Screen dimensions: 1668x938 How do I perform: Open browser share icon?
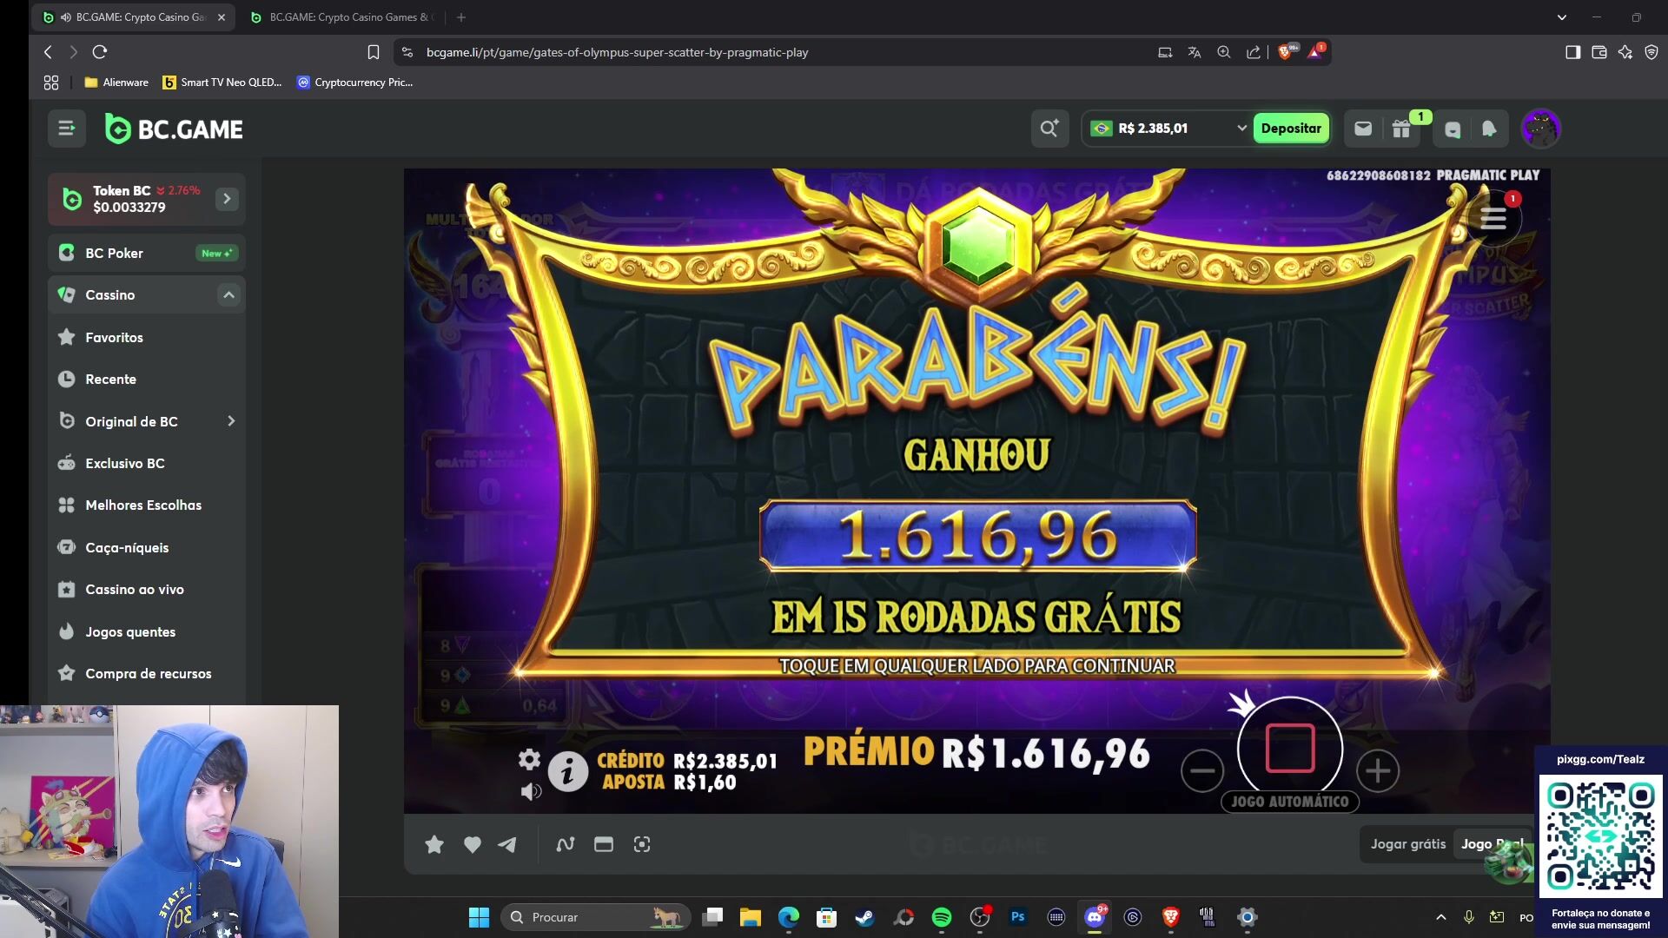(x=1254, y=52)
